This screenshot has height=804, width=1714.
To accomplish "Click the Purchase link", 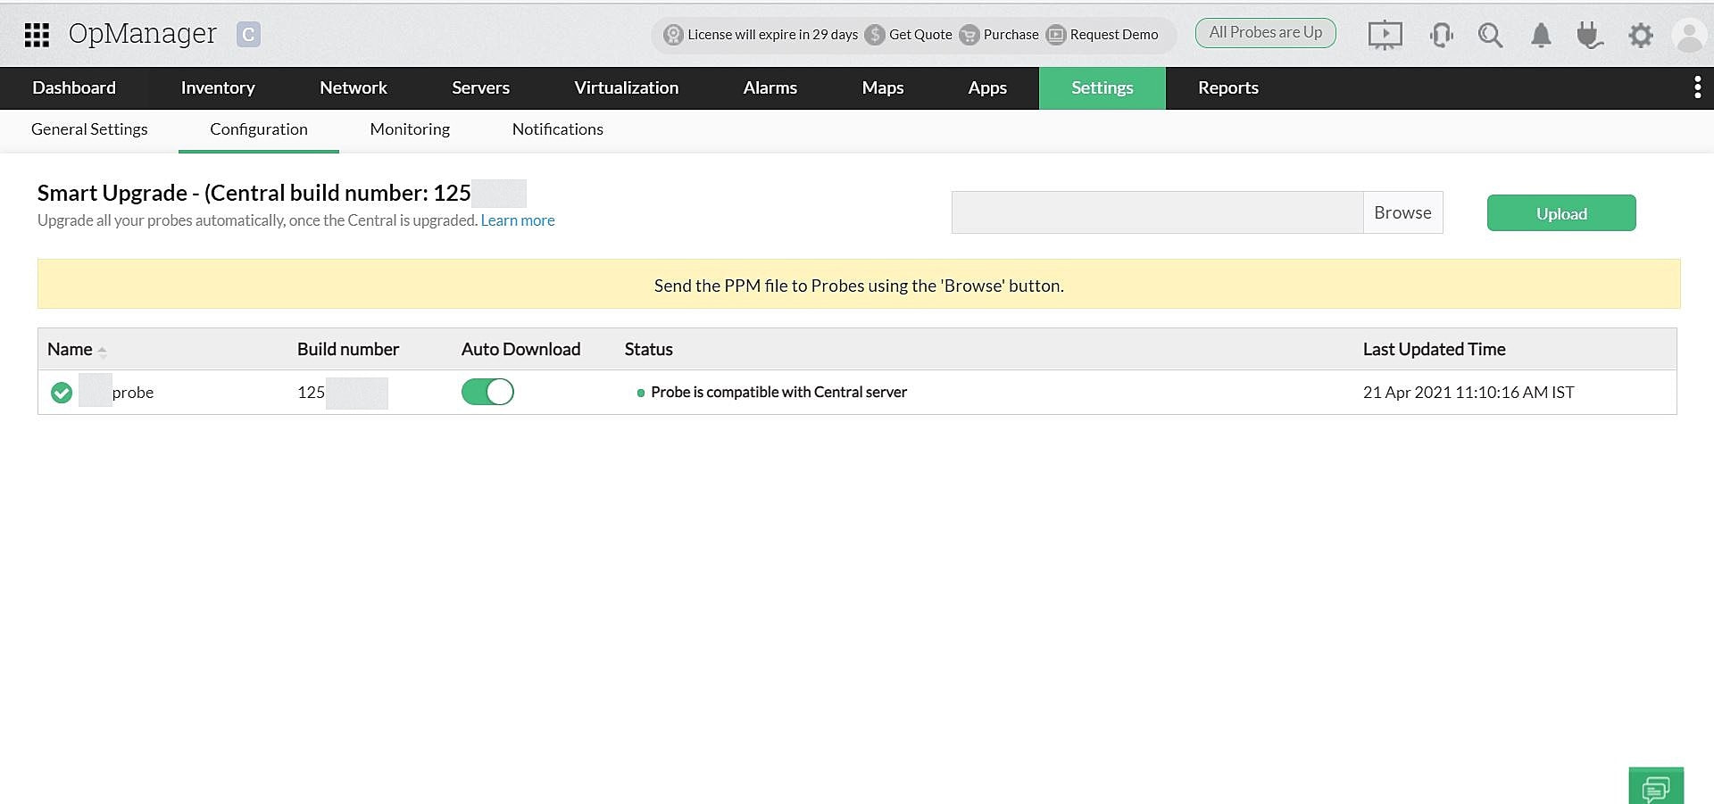I will click(x=1011, y=35).
